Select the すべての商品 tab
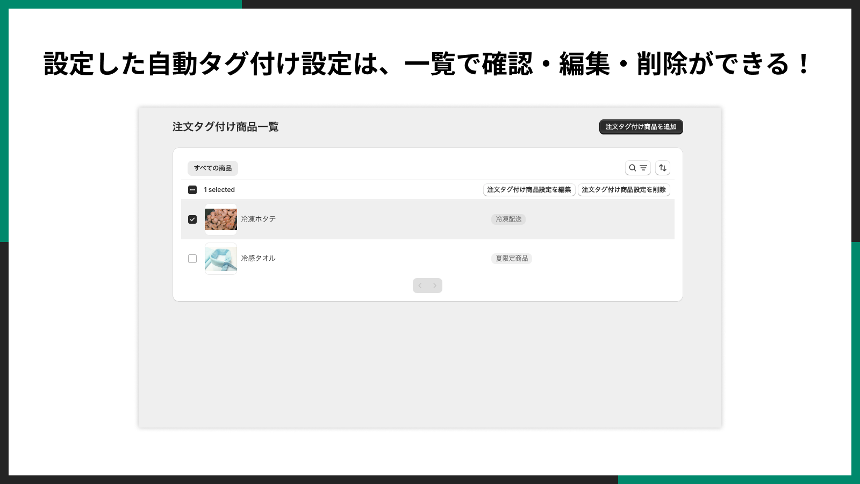The width and height of the screenshot is (860, 484). tap(213, 168)
